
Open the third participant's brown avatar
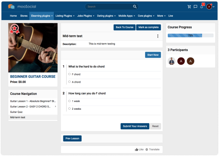point(191,61)
